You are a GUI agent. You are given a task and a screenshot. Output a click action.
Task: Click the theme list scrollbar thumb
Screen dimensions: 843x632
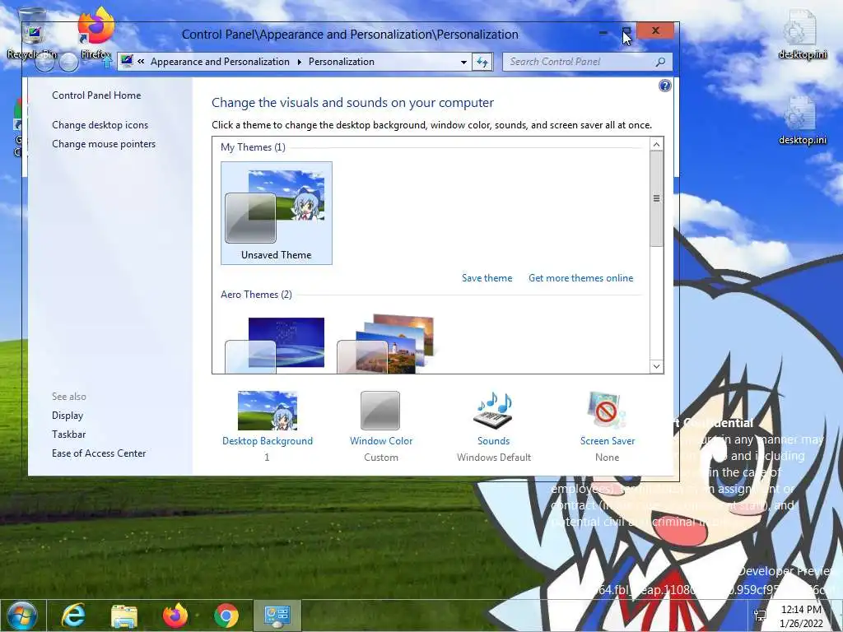pos(656,199)
